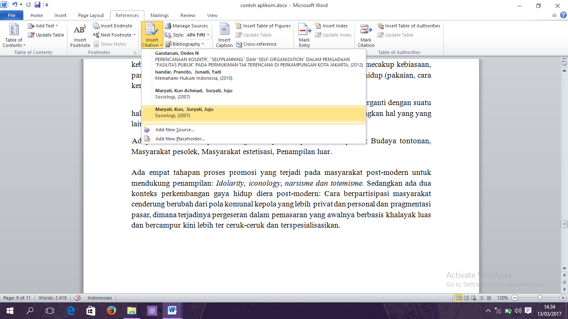Click the Words: 2.419 counter
Screen dimensions: 568x319
click(52, 298)
